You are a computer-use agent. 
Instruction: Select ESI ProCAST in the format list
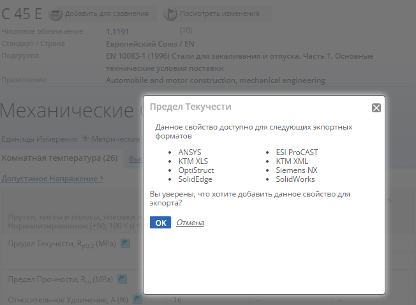click(297, 152)
